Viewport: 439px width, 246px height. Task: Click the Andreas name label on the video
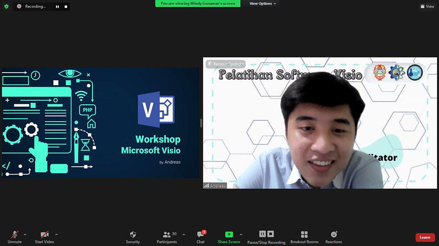215,185
